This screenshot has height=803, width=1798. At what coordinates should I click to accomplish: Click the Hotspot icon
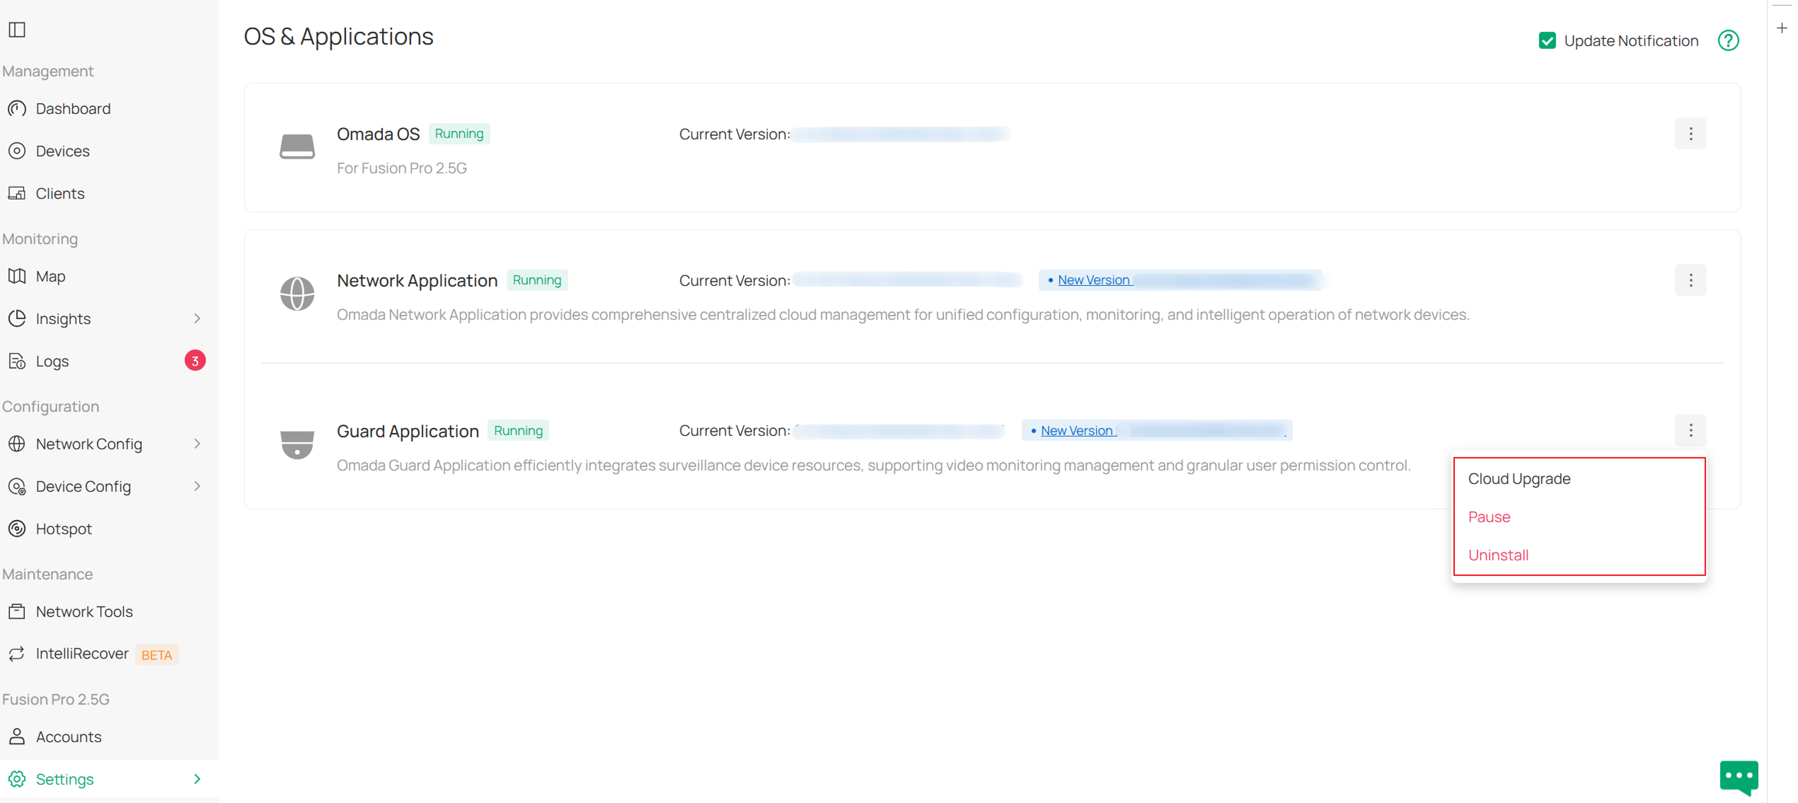pyautogui.click(x=17, y=529)
